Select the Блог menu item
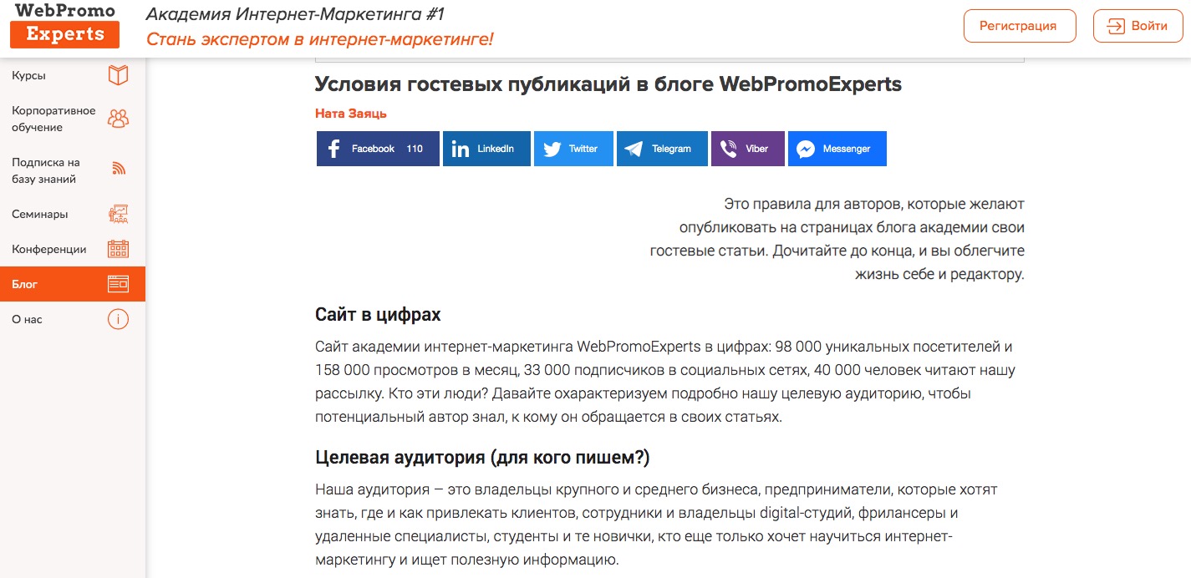Screen dimensions: 1191x578 [x=73, y=284]
